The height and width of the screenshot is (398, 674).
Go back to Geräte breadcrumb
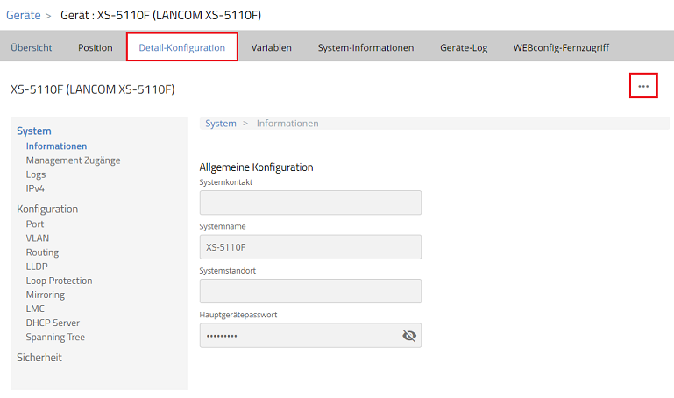click(23, 15)
